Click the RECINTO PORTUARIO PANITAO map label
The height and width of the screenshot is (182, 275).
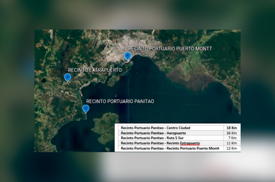click(x=120, y=101)
